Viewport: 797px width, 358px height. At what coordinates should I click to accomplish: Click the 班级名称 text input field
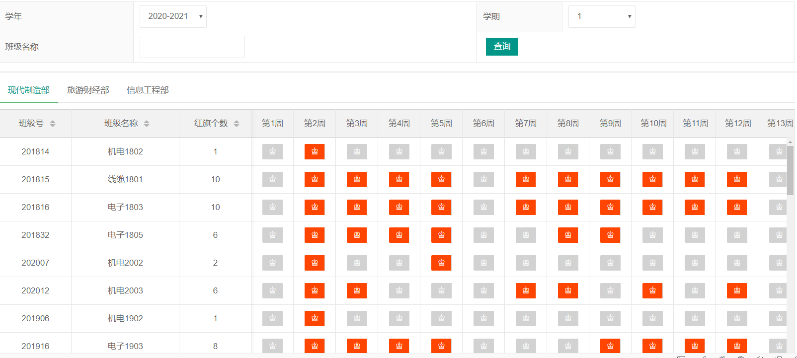pos(192,47)
